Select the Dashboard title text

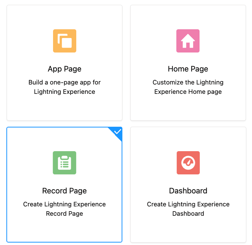pos(188,191)
